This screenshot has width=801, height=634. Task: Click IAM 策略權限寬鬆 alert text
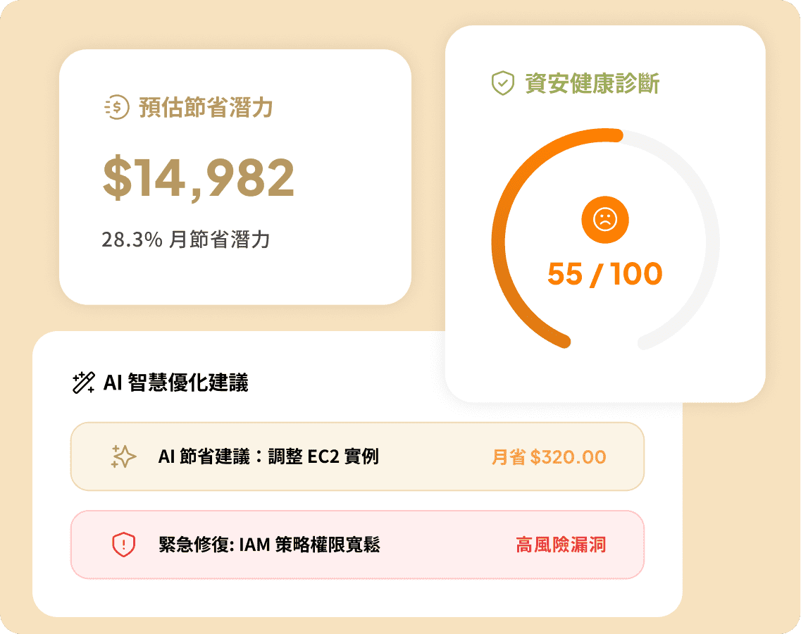click(x=309, y=545)
